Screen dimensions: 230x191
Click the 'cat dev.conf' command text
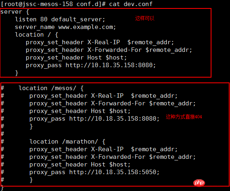[x=131, y=4]
